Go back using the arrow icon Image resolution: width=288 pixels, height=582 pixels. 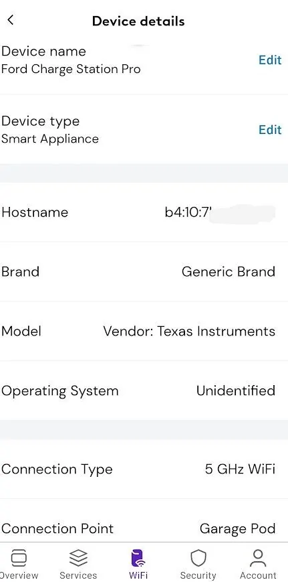coord(11,20)
